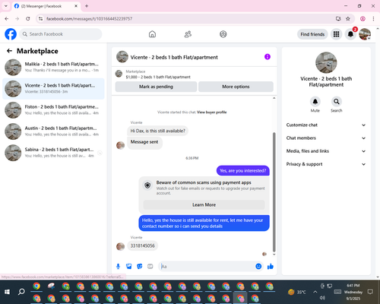Click the 'Hi Dax, is this still available?' message

click(x=157, y=131)
